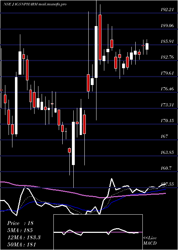This screenshot has width=178, height=250.
Task: Click inside the MACD inset chart panel
Action: [x=98, y=232]
